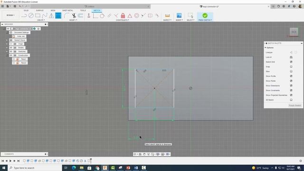Toggle the Show Projected Geometries checkbox
This screenshot has height=171, width=304.
(x=291, y=95)
